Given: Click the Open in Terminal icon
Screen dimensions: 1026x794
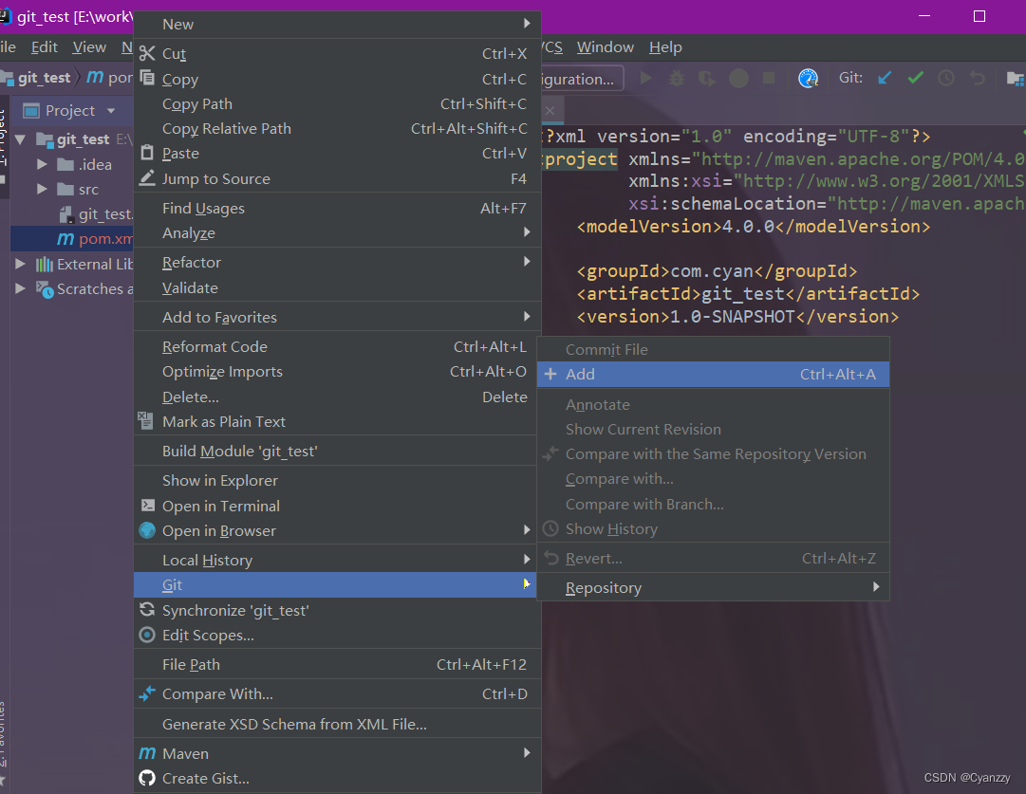Looking at the screenshot, I should 148,505.
